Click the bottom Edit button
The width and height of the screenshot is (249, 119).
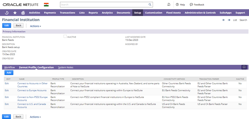[x=6, y=116]
